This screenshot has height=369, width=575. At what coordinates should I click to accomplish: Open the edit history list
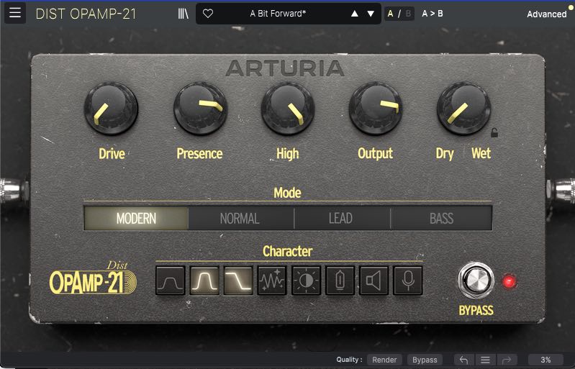point(485,360)
